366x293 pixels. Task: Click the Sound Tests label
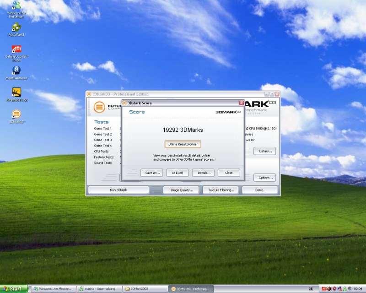pyautogui.click(x=103, y=163)
